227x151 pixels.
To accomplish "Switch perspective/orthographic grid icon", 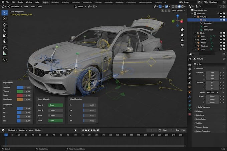I will (182, 45).
